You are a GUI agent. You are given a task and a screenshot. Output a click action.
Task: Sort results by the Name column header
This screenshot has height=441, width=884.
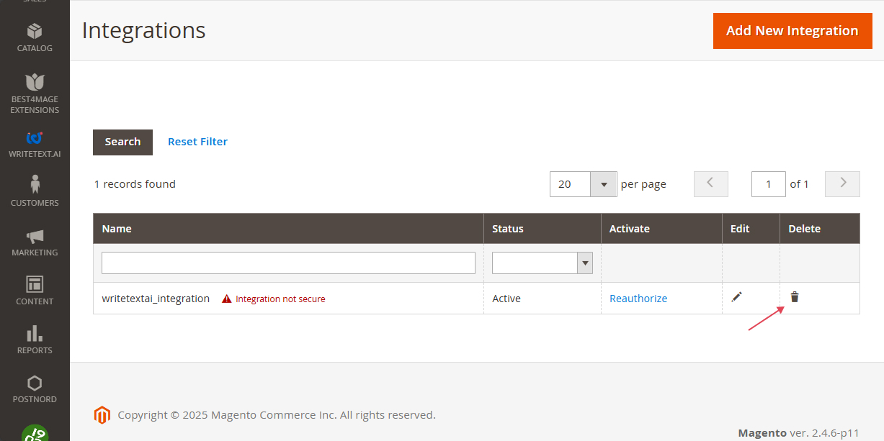pos(117,228)
